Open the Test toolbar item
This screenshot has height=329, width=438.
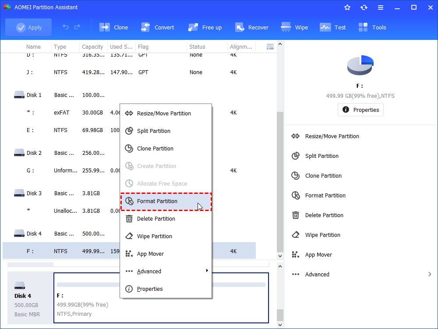coord(325,27)
